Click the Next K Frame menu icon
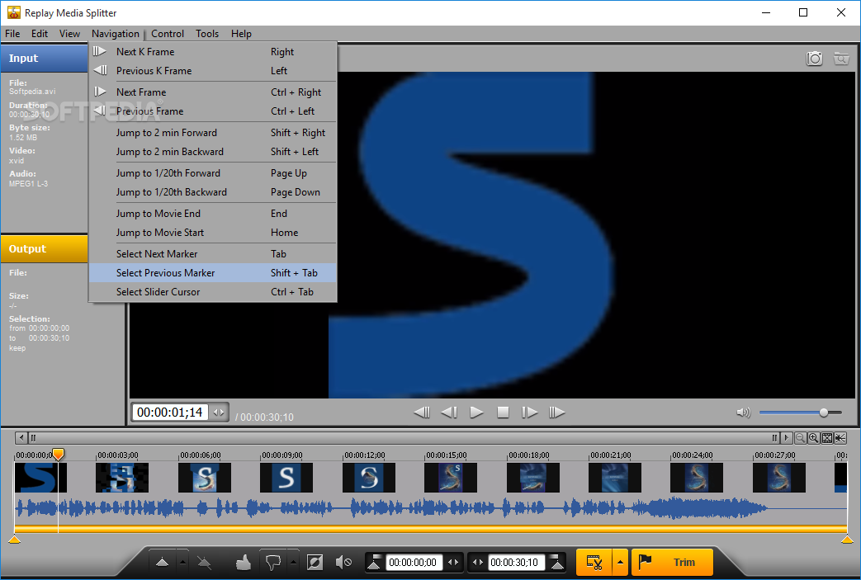Screen dimensions: 861x580 coord(99,52)
